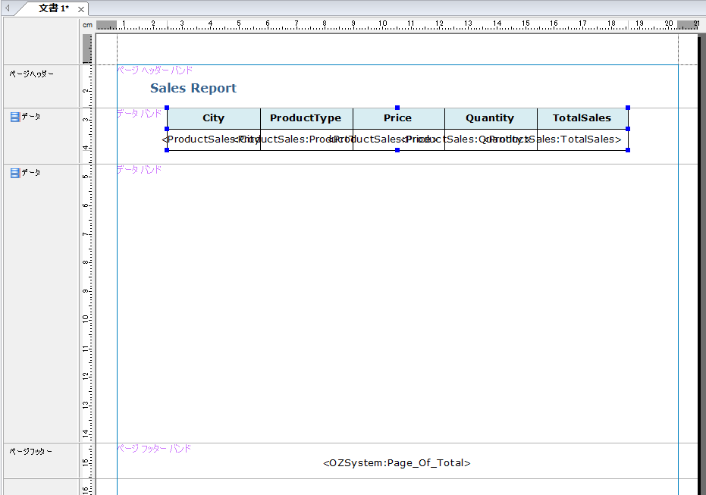Switch to the 文書 1* tab

(53, 8)
